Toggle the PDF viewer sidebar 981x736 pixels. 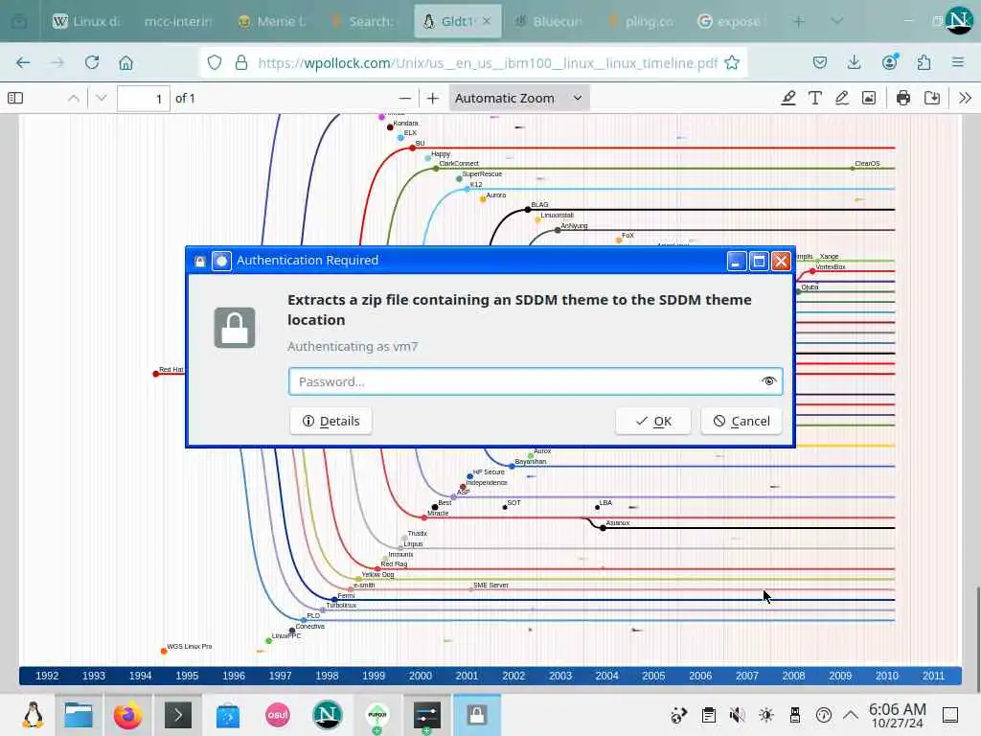coord(15,99)
